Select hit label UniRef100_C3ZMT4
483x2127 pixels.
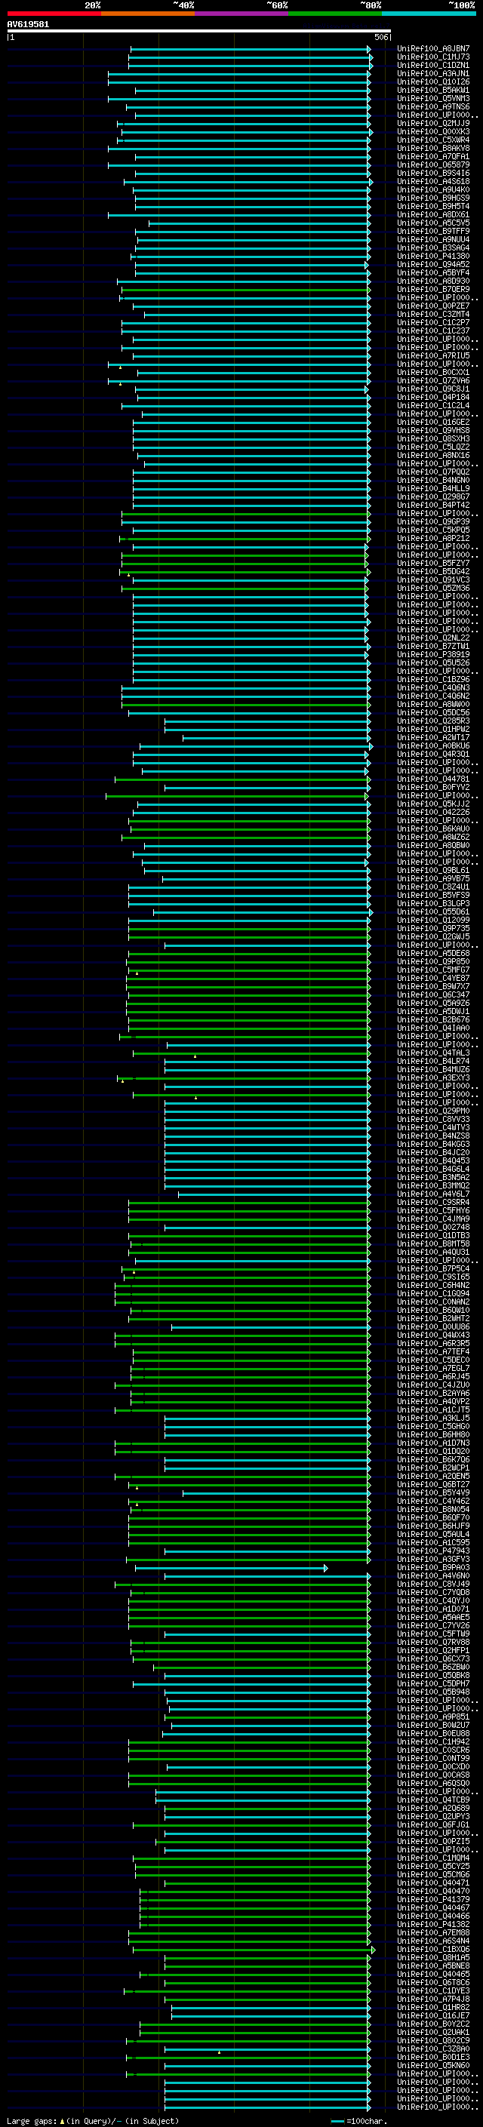pos(433,315)
